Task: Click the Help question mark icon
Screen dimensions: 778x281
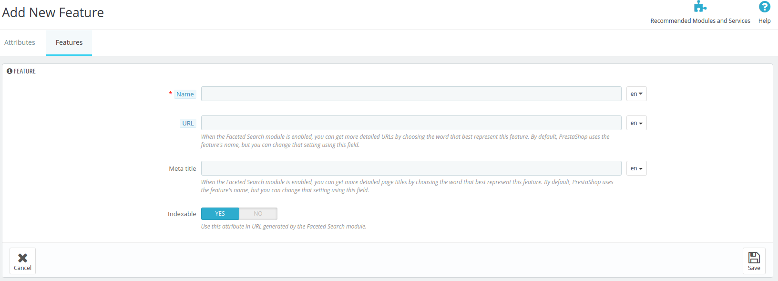Action: pyautogui.click(x=764, y=7)
